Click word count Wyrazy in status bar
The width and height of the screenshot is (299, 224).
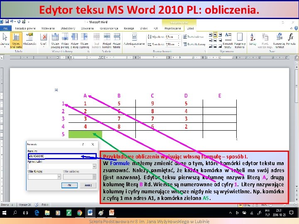tap(25, 205)
